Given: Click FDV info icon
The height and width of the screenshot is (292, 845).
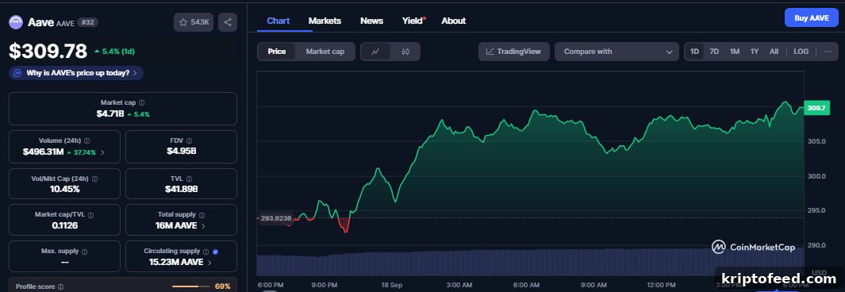Looking at the screenshot, I should click(x=189, y=140).
